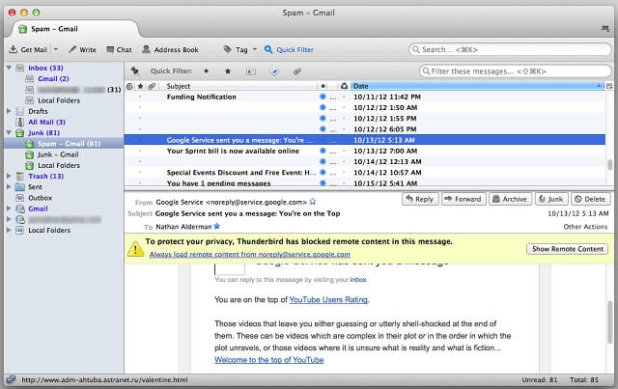Forward the selected message

(x=463, y=199)
